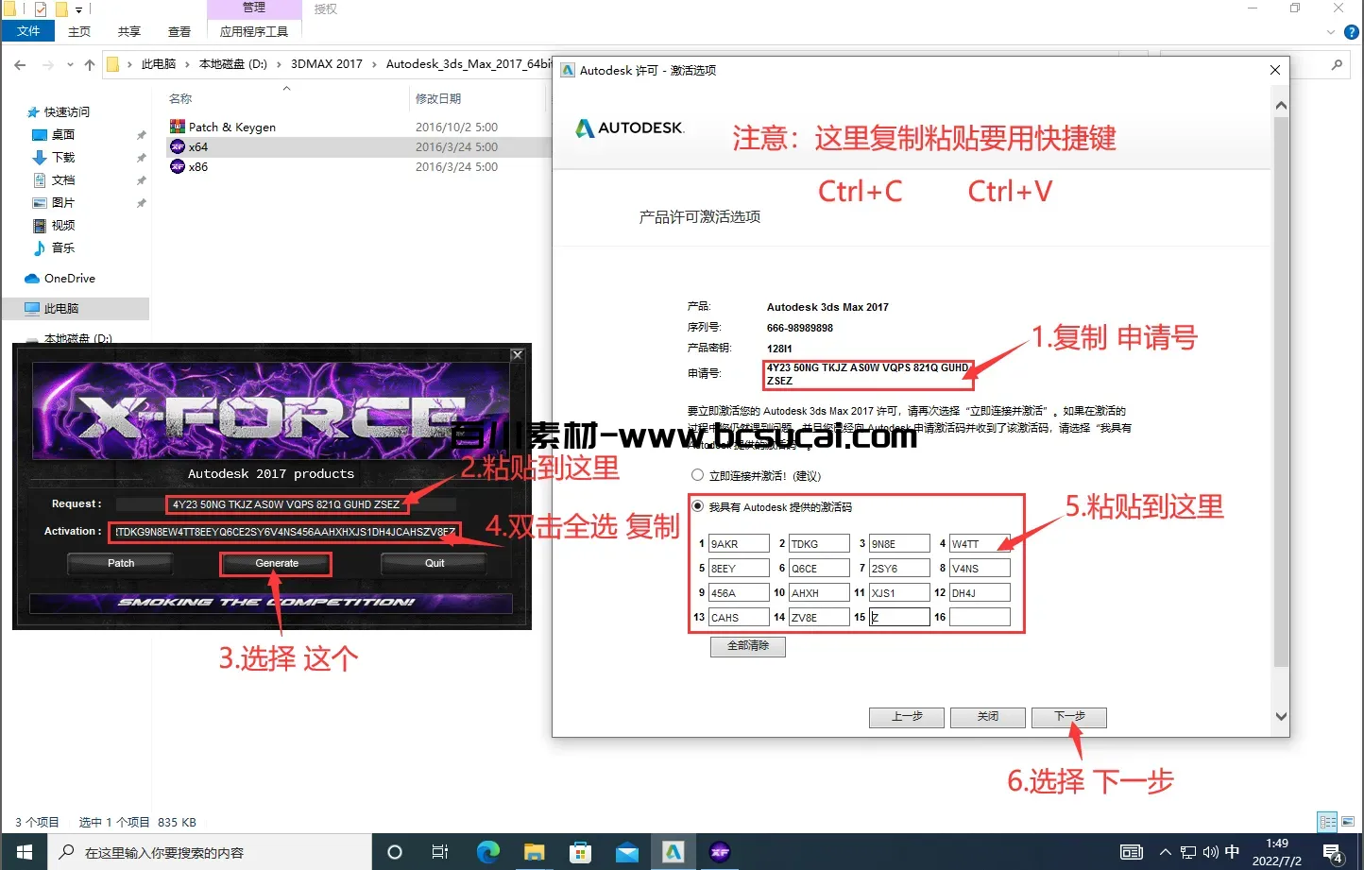1364x870 pixels.
Task: Open the 文件 File tab in Explorer
Action: click(28, 31)
